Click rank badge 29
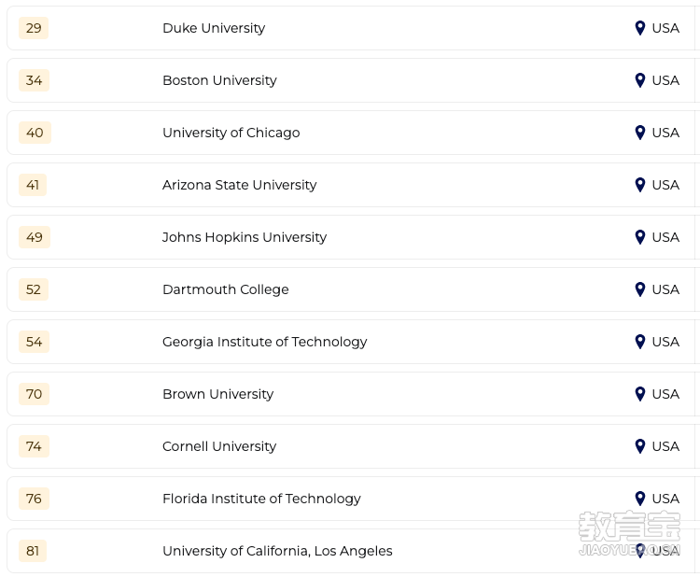700x577 pixels. point(34,28)
